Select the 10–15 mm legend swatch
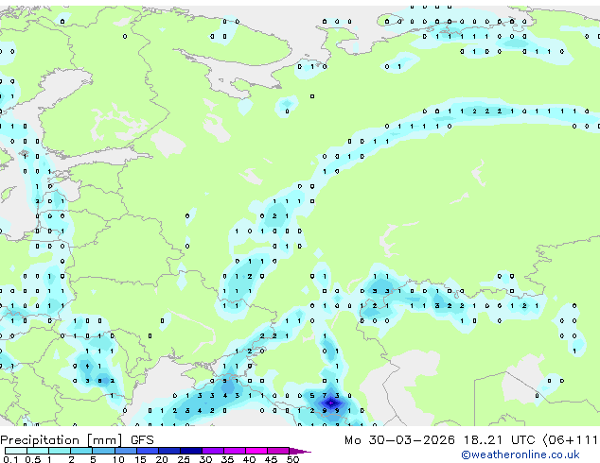Viewport: 600px width, 463px height. click(x=126, y=451)
